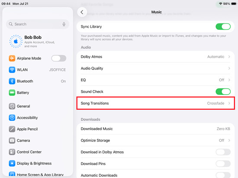Open Display & Brightness settings label
Screen dimensions: 238x178
[34, 163]
